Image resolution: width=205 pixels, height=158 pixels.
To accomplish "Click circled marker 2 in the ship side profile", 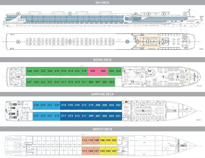I will point(164,14).
